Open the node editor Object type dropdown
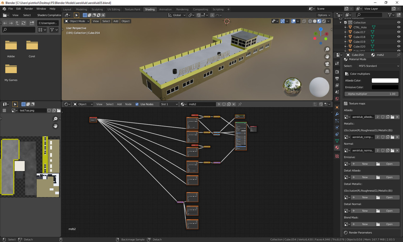The width and height of the screenshot is (403, 242). coord(83,104)
